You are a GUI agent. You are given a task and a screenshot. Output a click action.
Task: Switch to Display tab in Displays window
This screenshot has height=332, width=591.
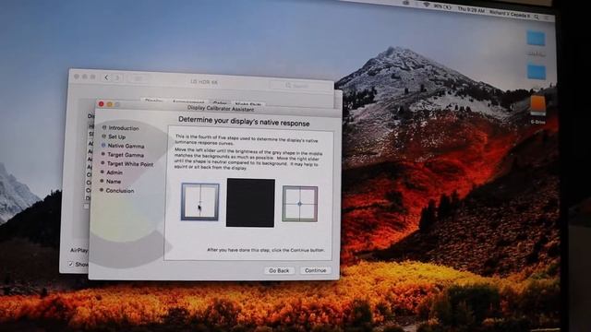154,101
